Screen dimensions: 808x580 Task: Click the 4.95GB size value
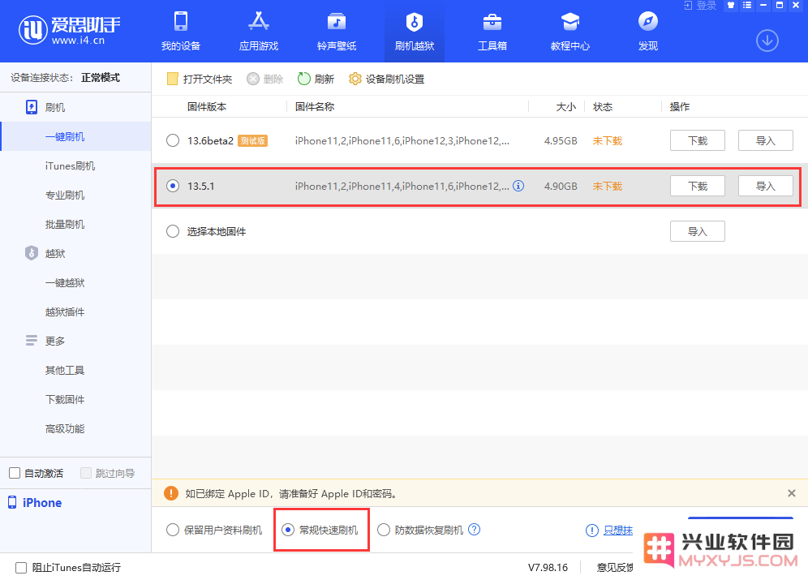561,140
